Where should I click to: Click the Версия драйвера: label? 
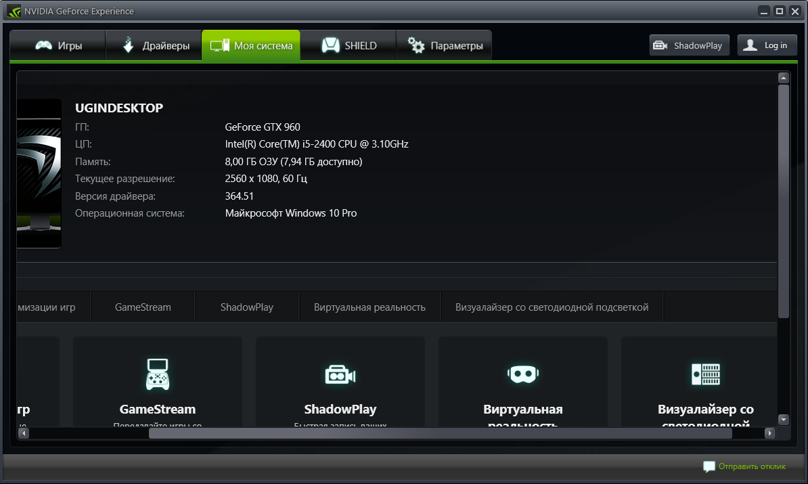click(x=116, y=196)
